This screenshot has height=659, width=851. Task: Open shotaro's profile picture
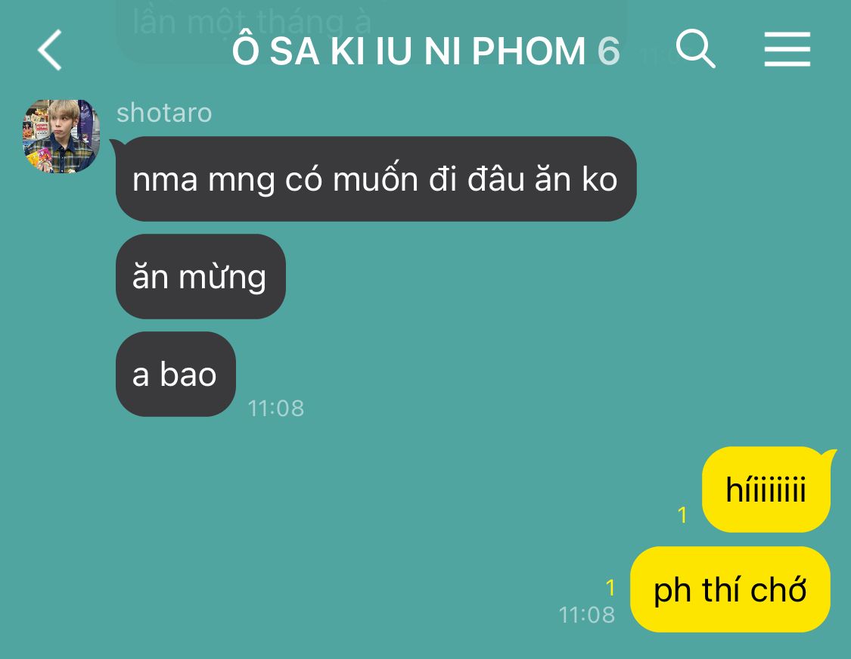[x=61, y=136]
